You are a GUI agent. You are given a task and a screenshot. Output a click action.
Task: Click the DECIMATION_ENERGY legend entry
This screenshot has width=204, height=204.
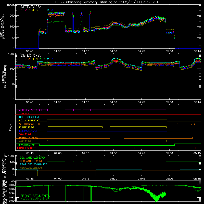pos(33,158)
